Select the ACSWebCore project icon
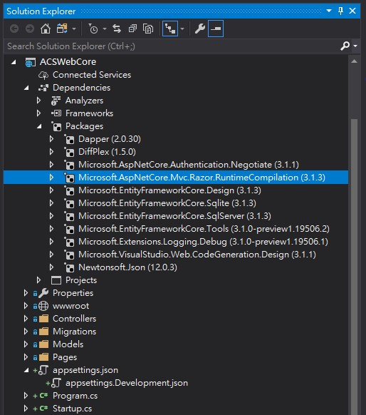Image resolution: width=366 pixels, height=415 pixels. coord(31,63)
